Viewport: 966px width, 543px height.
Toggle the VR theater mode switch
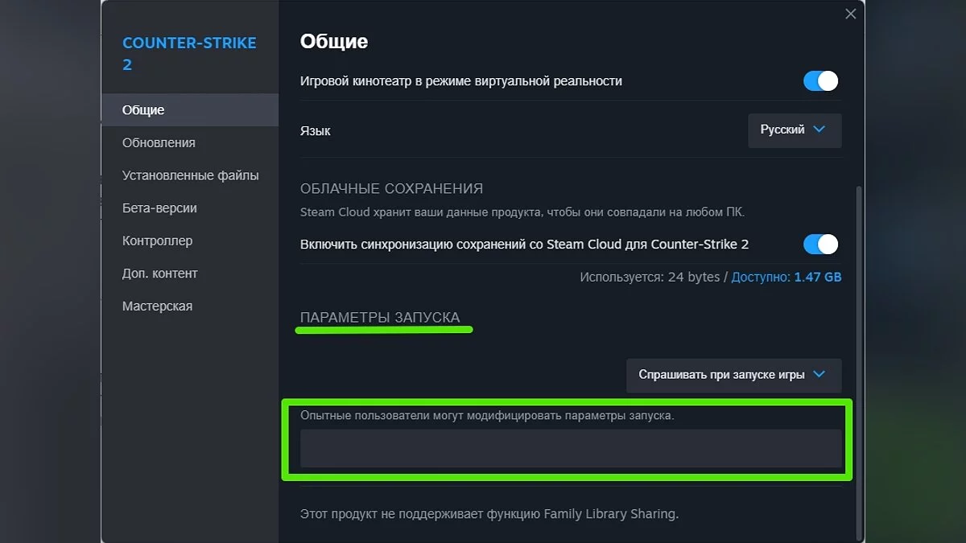point(820,81)
